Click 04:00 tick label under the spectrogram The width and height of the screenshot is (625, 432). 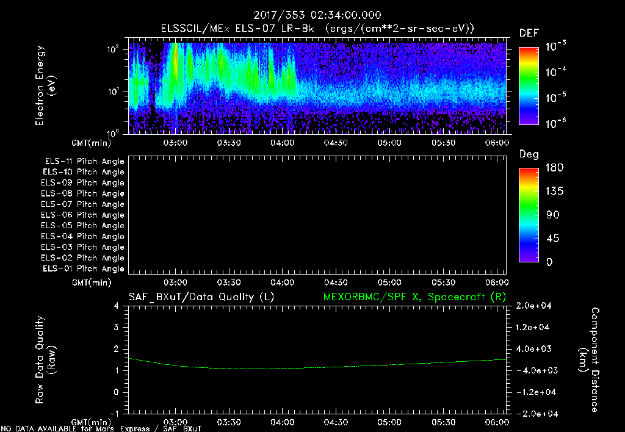tap(282, 143)
